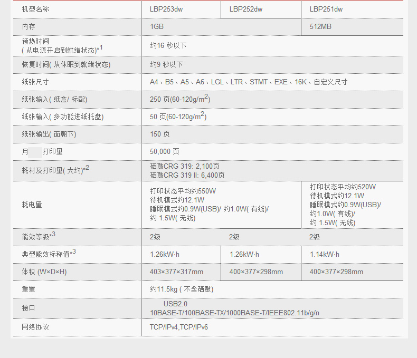Click the 纸张尺寸 row label

[35, 82]
